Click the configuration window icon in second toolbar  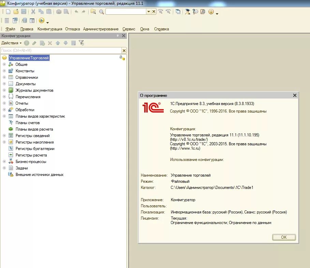[32, 20]
